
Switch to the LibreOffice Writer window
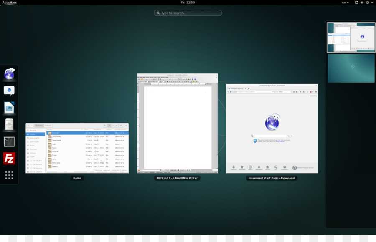[x=178, y=123]
